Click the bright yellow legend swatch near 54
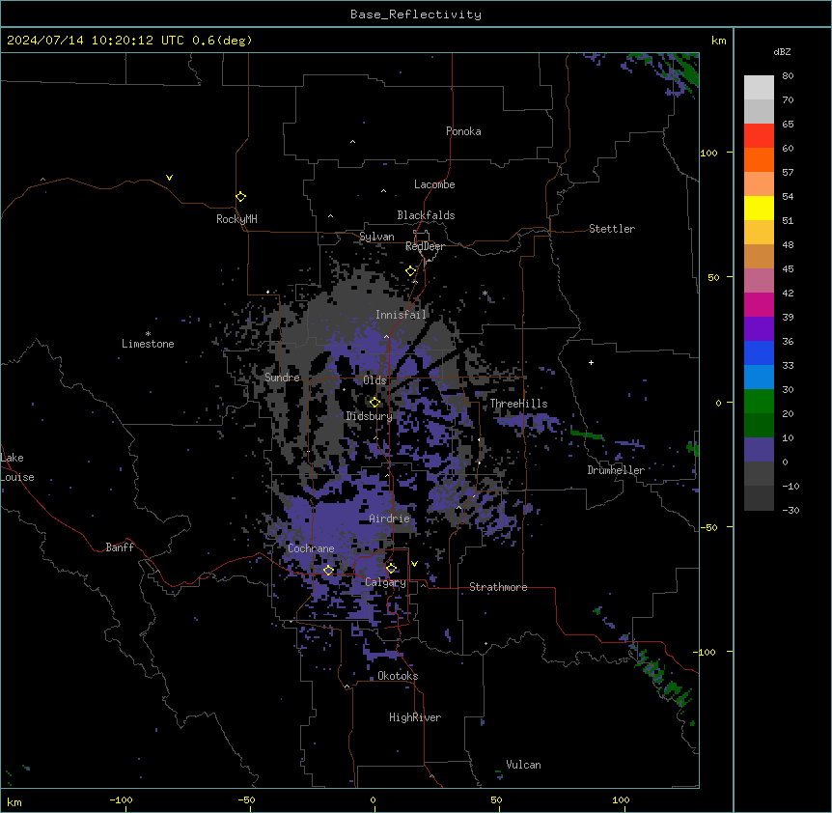This screenshot has width=832, height=813. point(759,208)
